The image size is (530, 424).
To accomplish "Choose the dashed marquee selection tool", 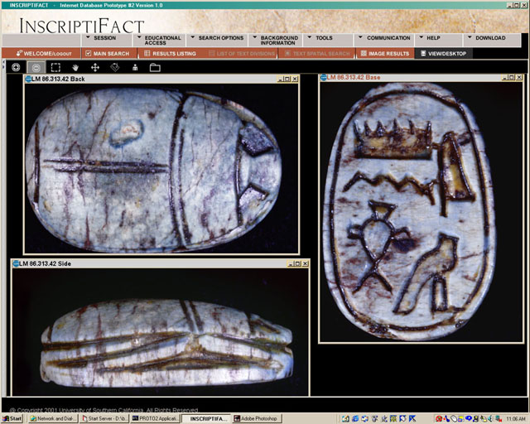I will pyautogui.click(x=55, y=67).
